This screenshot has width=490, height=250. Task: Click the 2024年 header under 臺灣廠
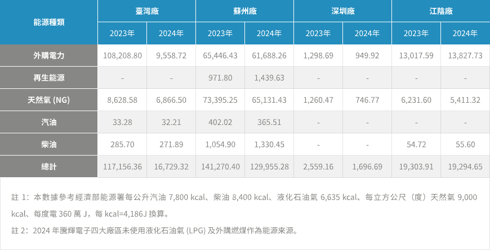coord(171,33)
